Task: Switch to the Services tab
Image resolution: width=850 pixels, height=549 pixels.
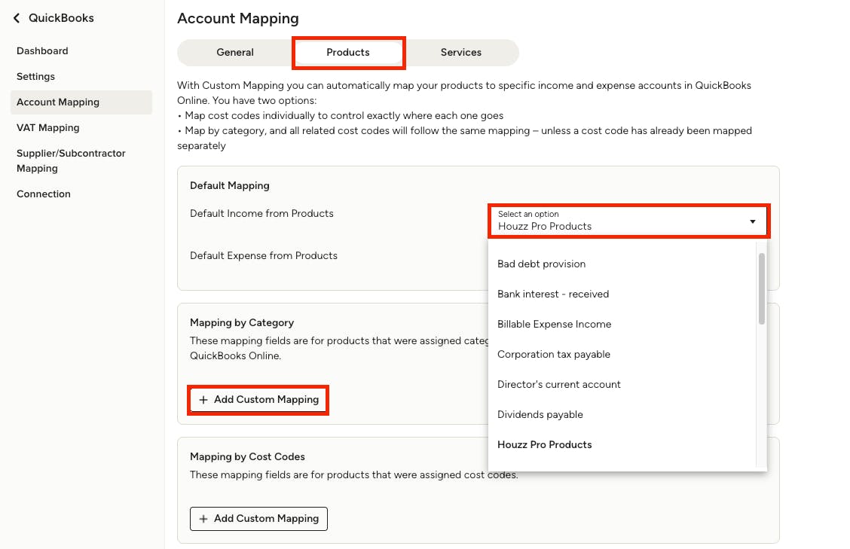Action: (460, 53)
